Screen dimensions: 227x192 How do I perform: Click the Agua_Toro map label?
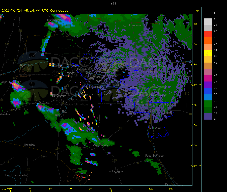click(x=27, y=65)
